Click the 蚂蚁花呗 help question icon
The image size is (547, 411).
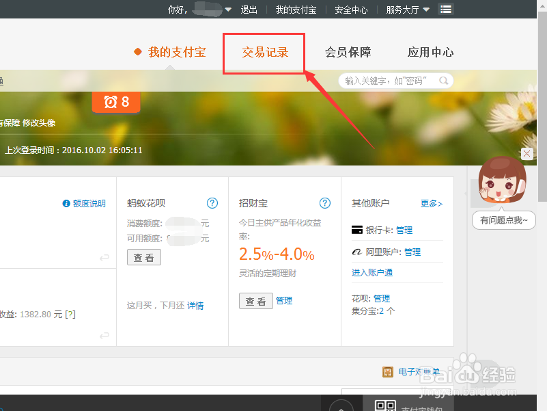212,203
